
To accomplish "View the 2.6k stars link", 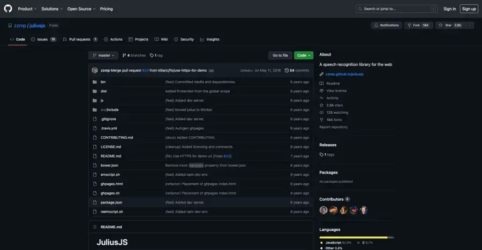I will pos(331,105).
